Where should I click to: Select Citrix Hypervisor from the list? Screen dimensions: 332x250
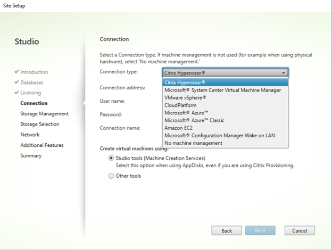click(x=225, y=82)
